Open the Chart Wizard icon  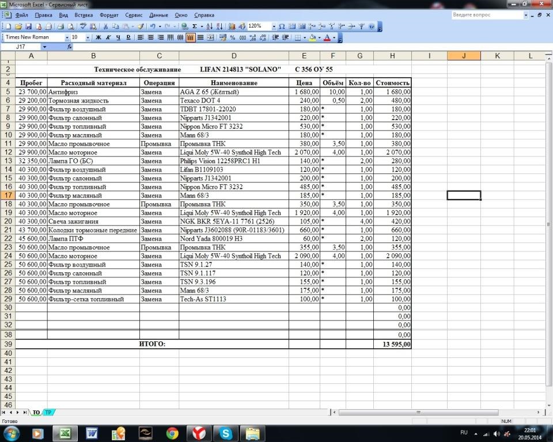coord(232,26)
